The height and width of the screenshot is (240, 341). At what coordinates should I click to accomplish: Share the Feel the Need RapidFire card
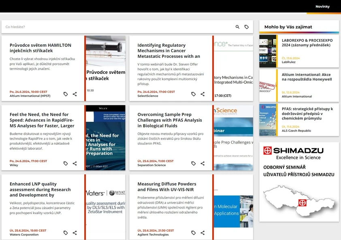(75, 163)
